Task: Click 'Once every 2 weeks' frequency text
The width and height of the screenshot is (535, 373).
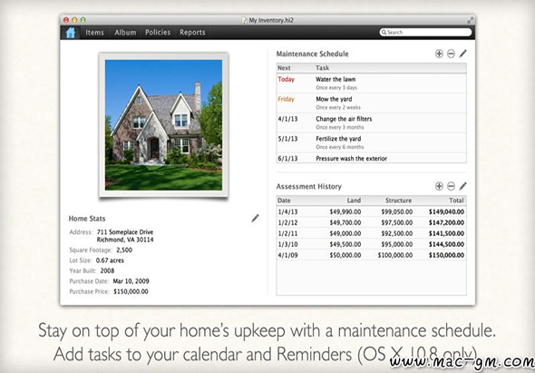Action: pos(338,108)
